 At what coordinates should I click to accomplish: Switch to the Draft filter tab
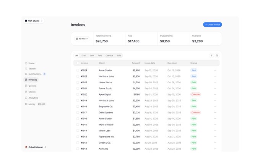coord(84,55)
